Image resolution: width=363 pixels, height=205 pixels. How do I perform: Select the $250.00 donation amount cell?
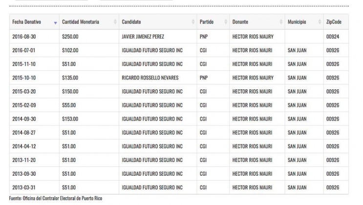tap(89, 37)
